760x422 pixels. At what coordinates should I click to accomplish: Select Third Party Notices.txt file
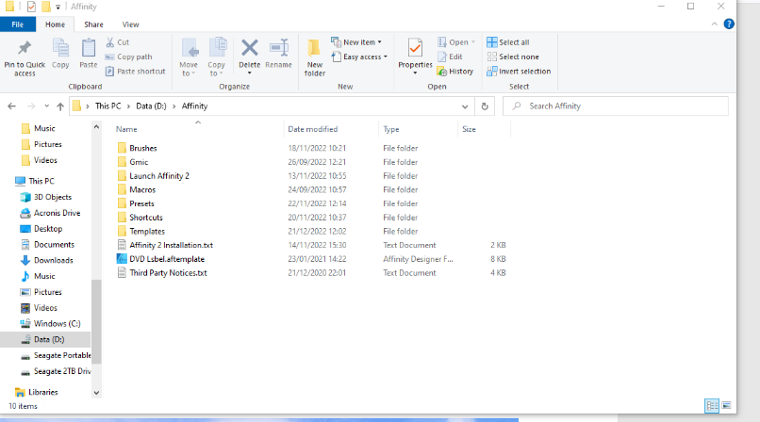click(x=168, y=273)
